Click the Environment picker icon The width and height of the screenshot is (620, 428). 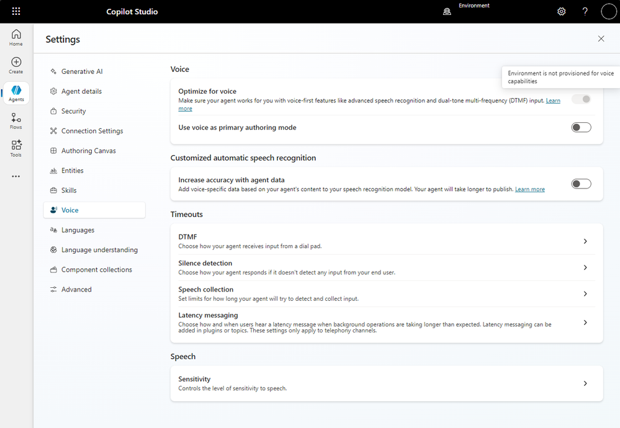(447, 11)
